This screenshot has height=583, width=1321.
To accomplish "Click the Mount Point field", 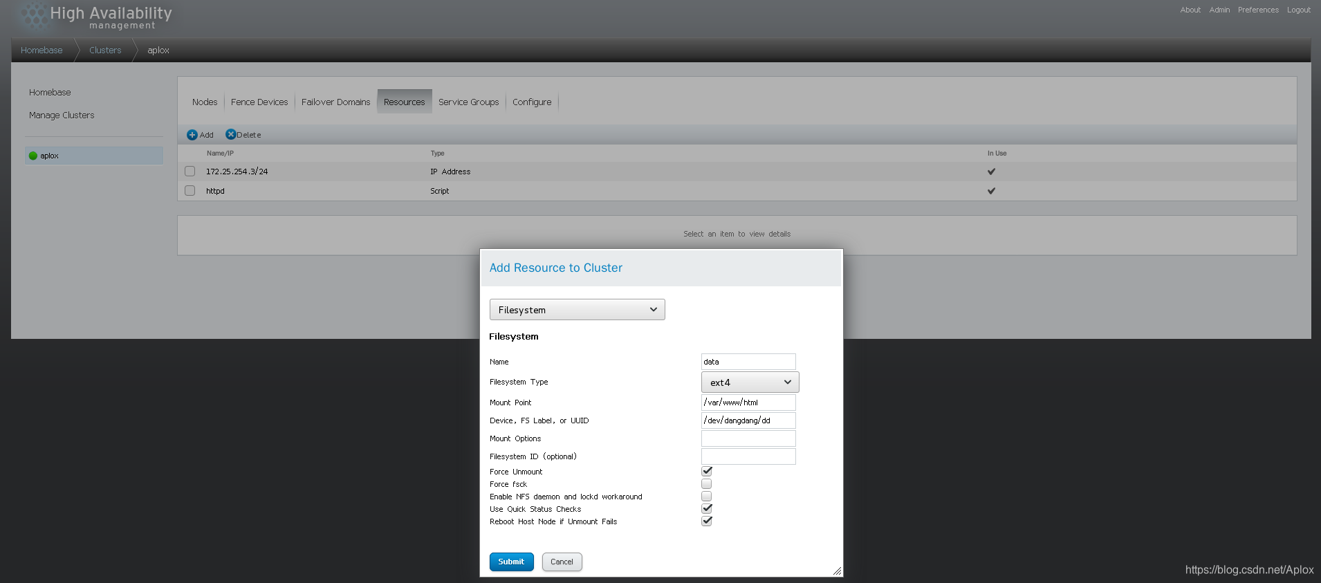I will tap(748, 402).
